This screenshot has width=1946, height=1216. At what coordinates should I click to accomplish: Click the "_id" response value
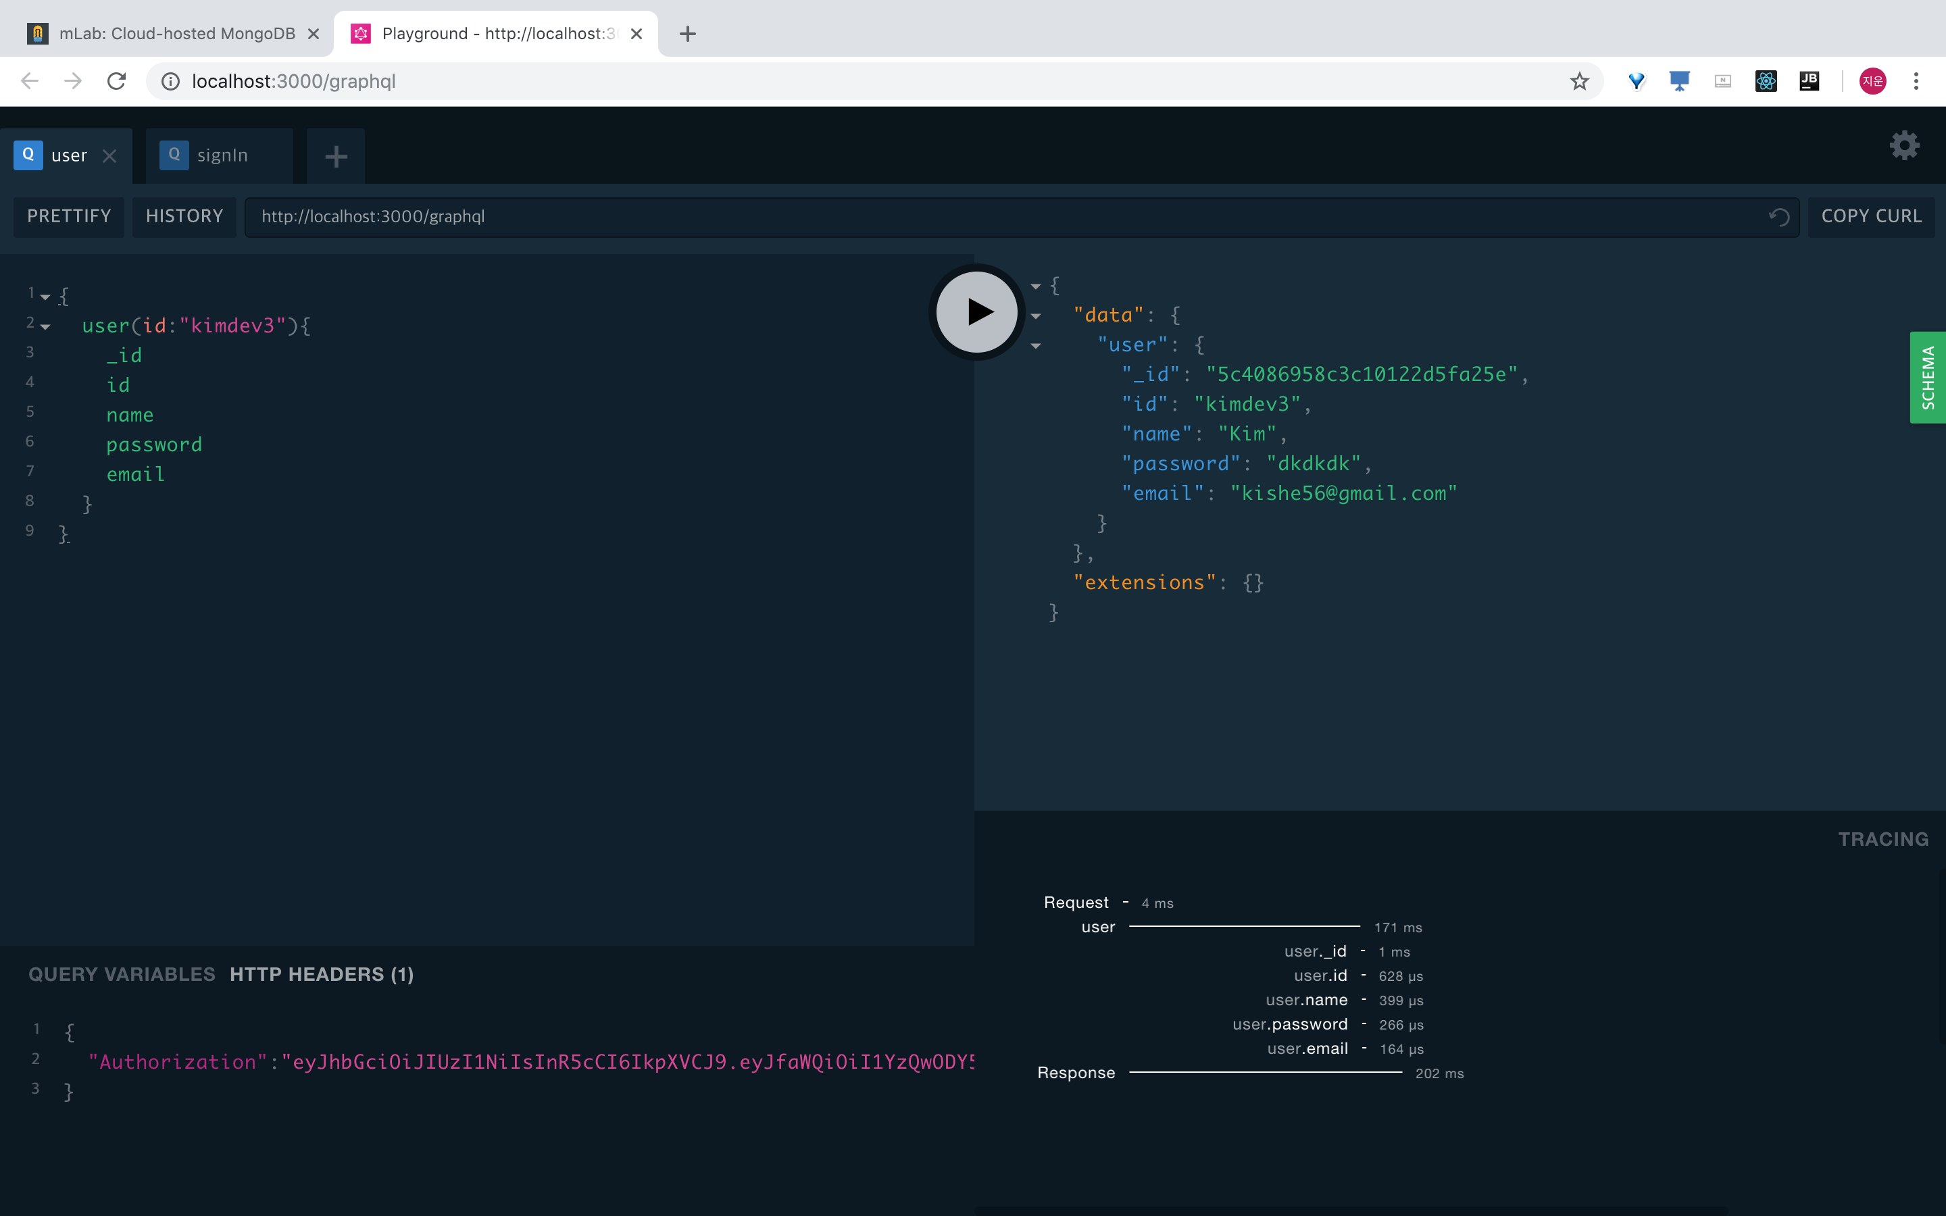[x=1362, y=374]
